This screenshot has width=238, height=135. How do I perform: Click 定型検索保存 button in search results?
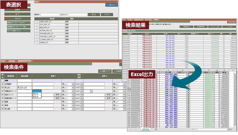pyautogui.click(x=201, y=27)
